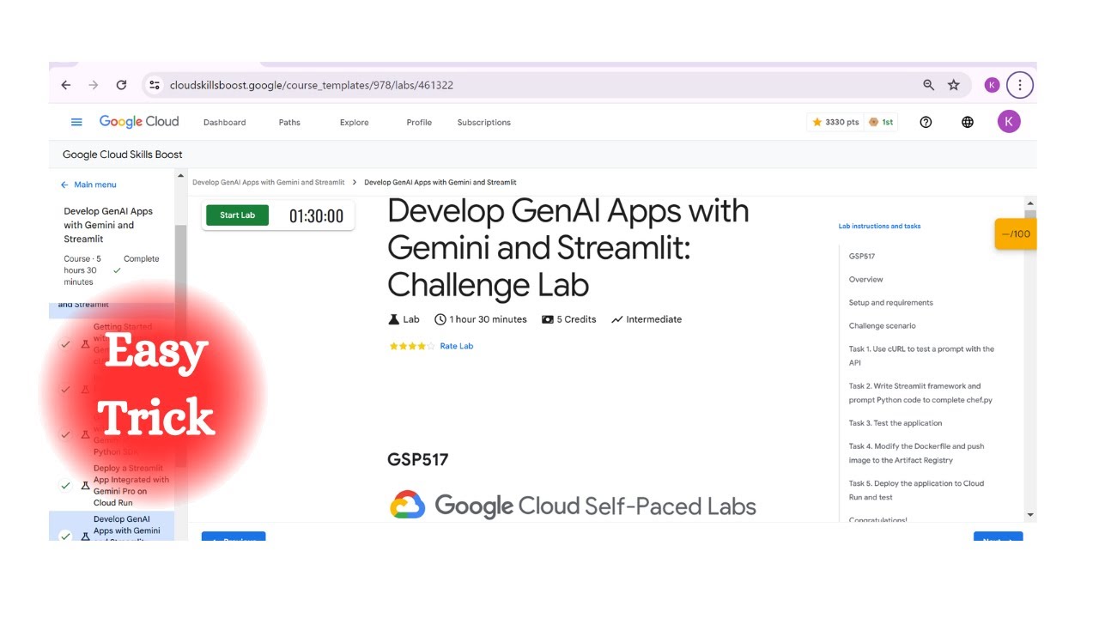This screenshot has height=618, width=1099.
Task: Open the Profile menu item
Action: [419, 123]
